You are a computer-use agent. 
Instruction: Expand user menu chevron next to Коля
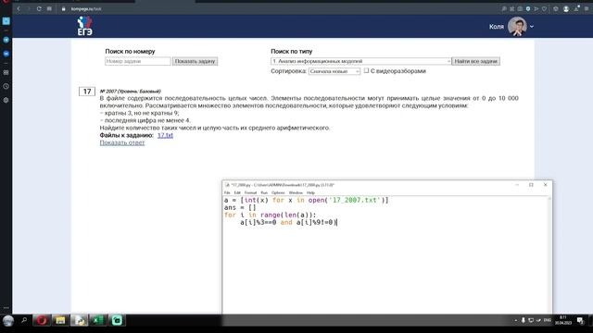click(x=532, y=27)
